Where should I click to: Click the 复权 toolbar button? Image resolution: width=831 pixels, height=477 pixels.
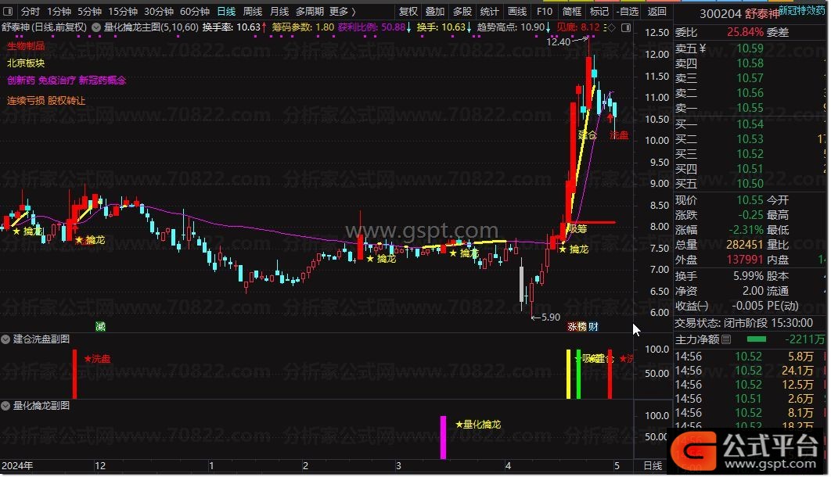[408, 11]
